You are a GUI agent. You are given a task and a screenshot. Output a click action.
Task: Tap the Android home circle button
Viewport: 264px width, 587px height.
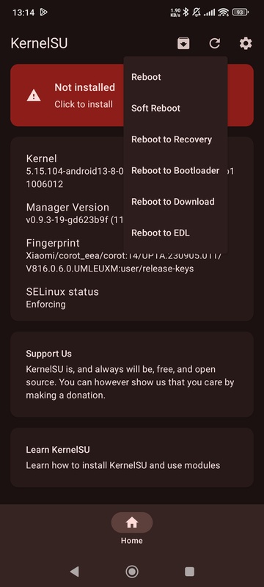coord(131,572)
